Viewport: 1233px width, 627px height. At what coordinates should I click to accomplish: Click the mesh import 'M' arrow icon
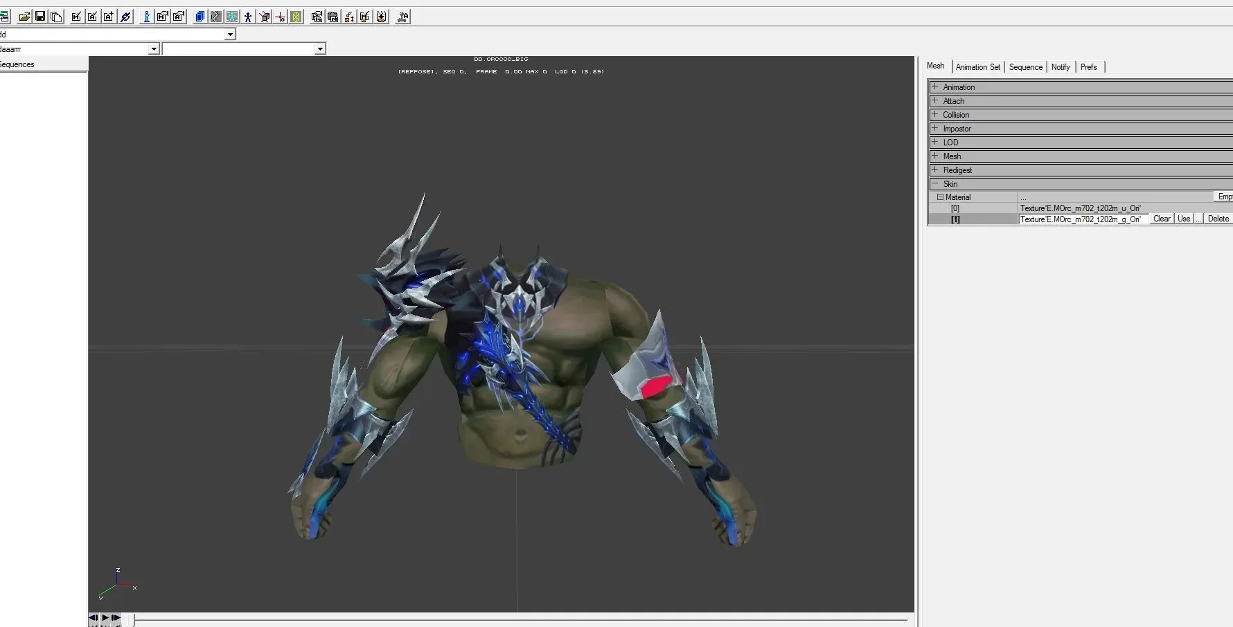pos(162,17)
